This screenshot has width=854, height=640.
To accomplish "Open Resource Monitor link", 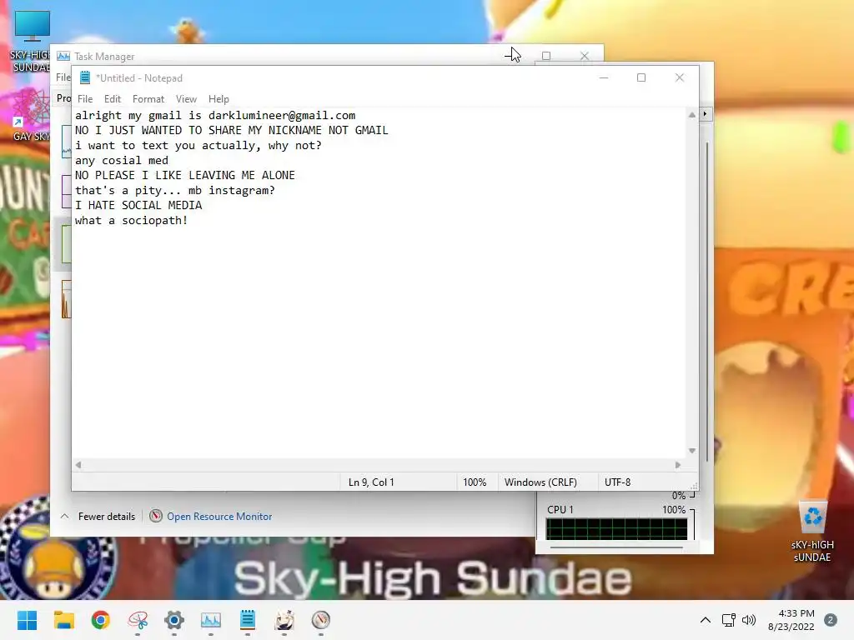I will tap(219, 517).
